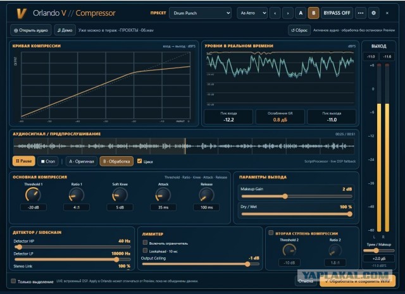The width and height of the screenshot is (405, 294).
Task: Click the Пик входа -12.2 readout
Action: [x=228, y=117]
